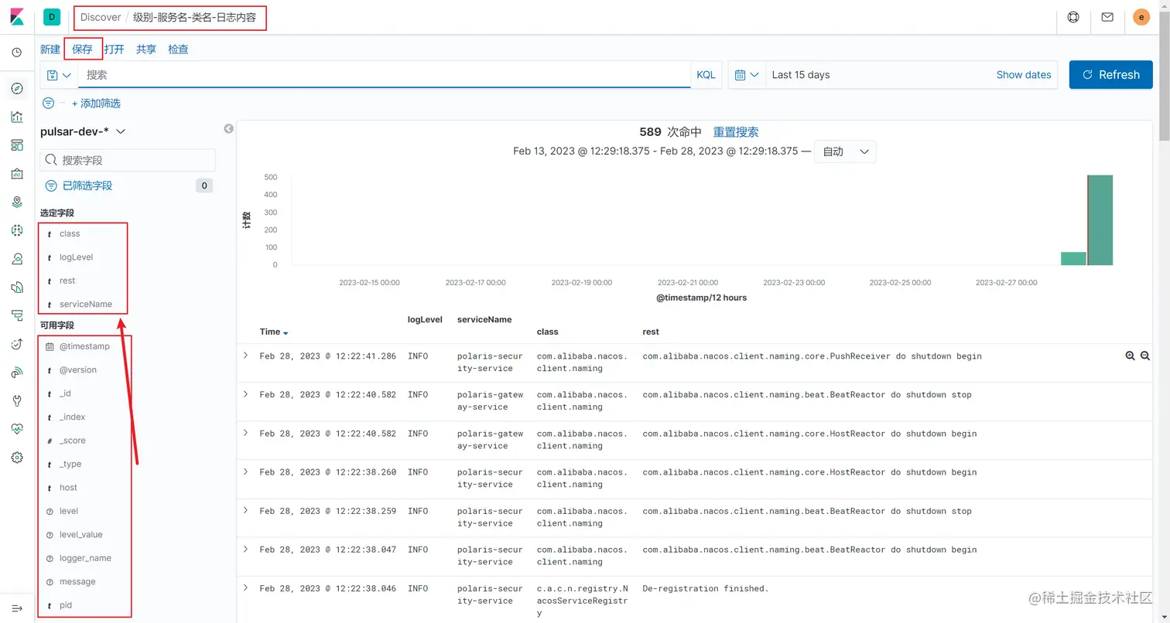Click the Discover breadcrumb

(x=101, y=17)
